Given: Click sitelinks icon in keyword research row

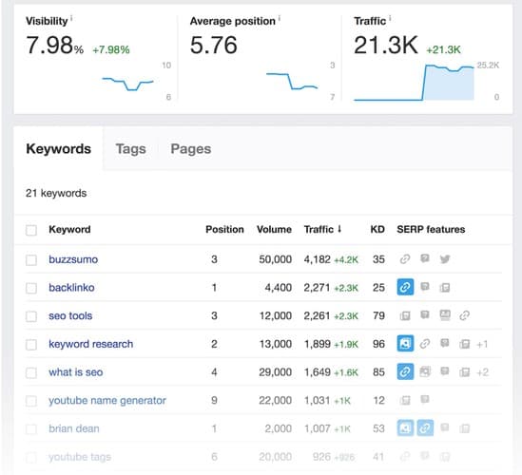Looking at the screenshot, I should click(424, 344).
